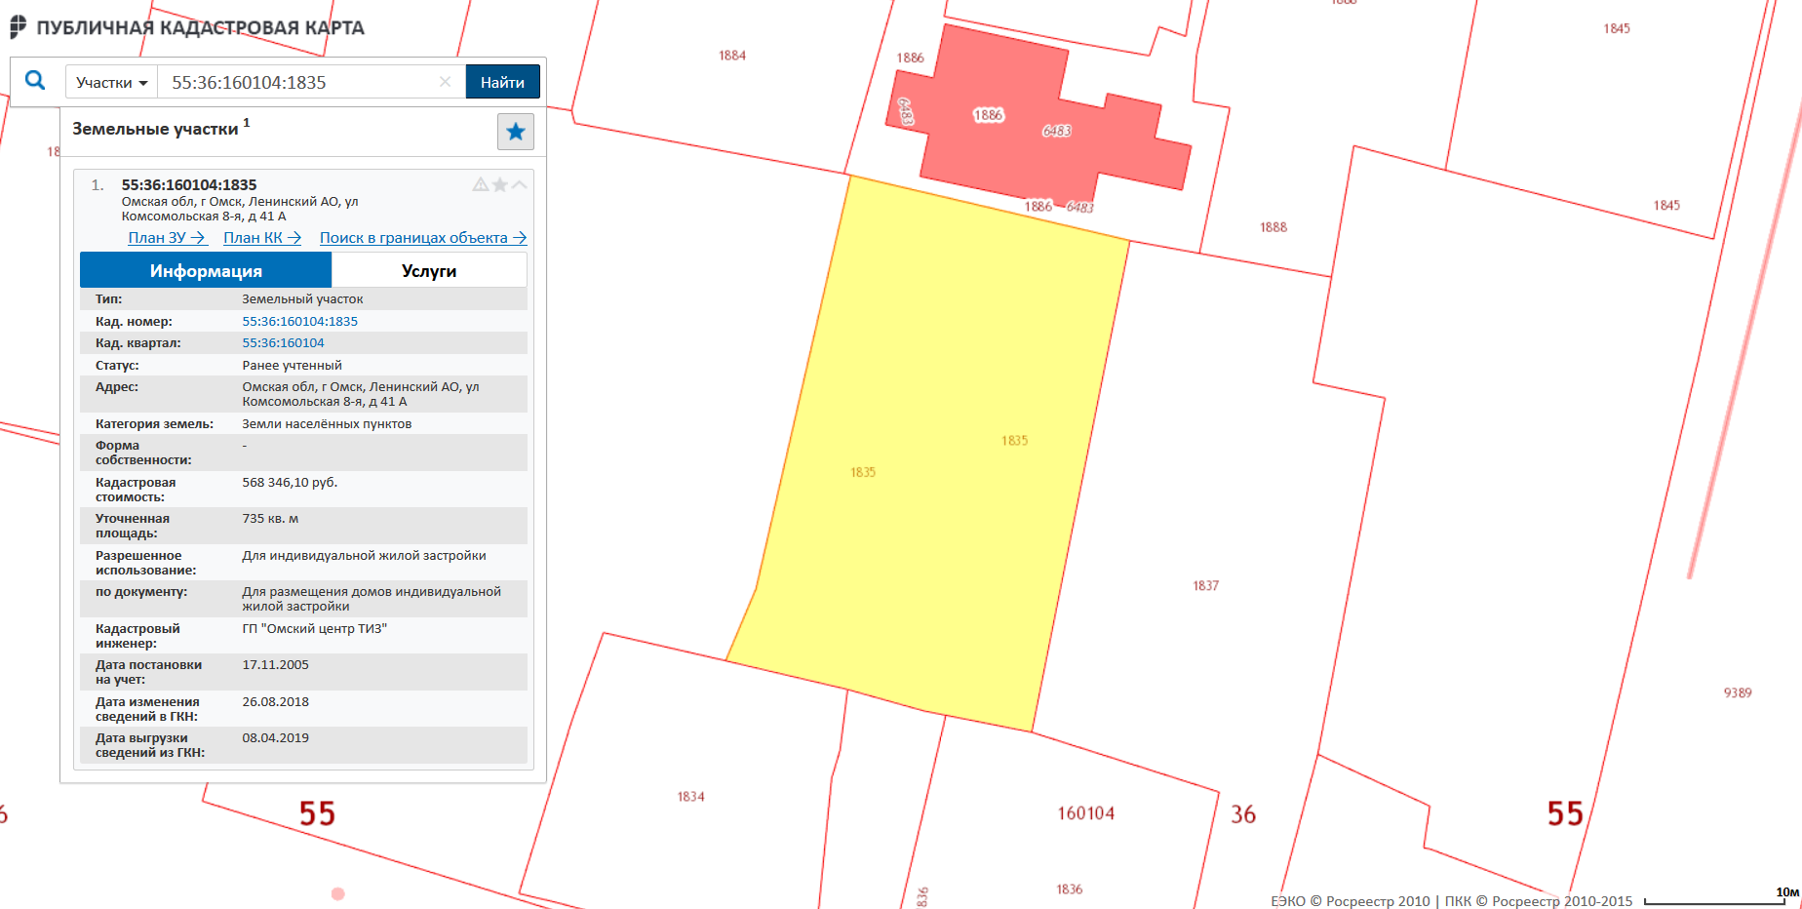1802x909 pixels.
Task: Open cadastral quarter link 55:36:160104
Action: click(x=283, y=343)
